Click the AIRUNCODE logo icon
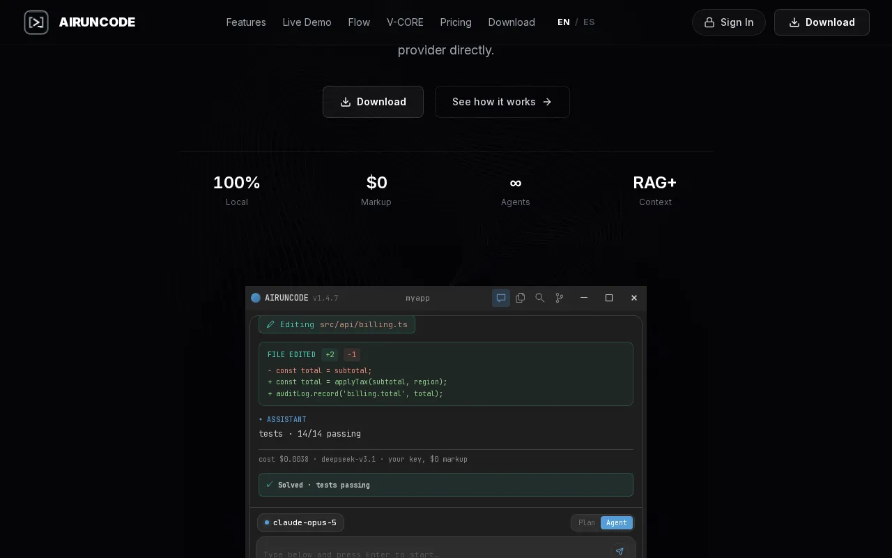Screen dimensions: 892x558 click(x=36, y=22)
